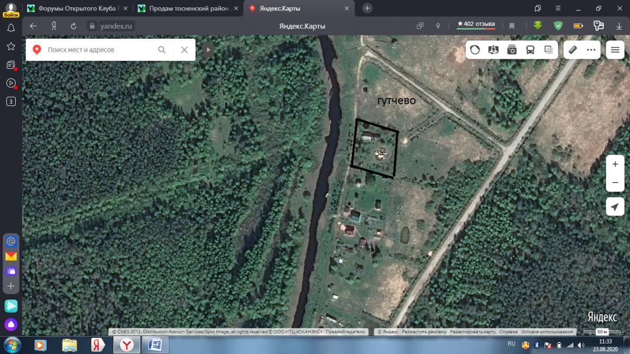
Task: Show the public transport bus layer
Action: click(530, 50)
